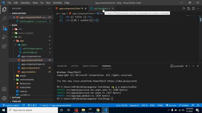Screen dimensions: 202x113
Task: Change the CRLF line ending setting
Action: click(152, 105)
